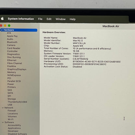Viewport: 135px width, 135px height.
Task: Open the Apple menu
Action: [x=2, y=18]
